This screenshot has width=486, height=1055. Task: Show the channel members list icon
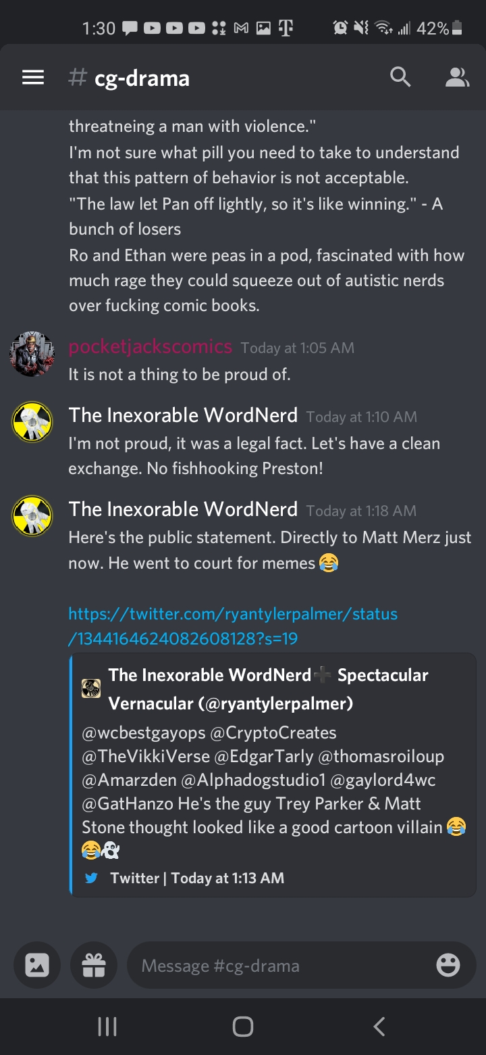457,78
